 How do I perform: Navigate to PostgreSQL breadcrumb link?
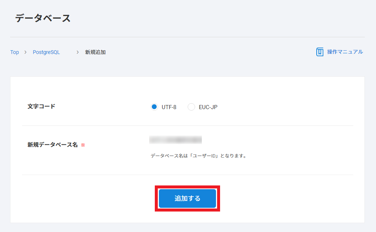46,52
